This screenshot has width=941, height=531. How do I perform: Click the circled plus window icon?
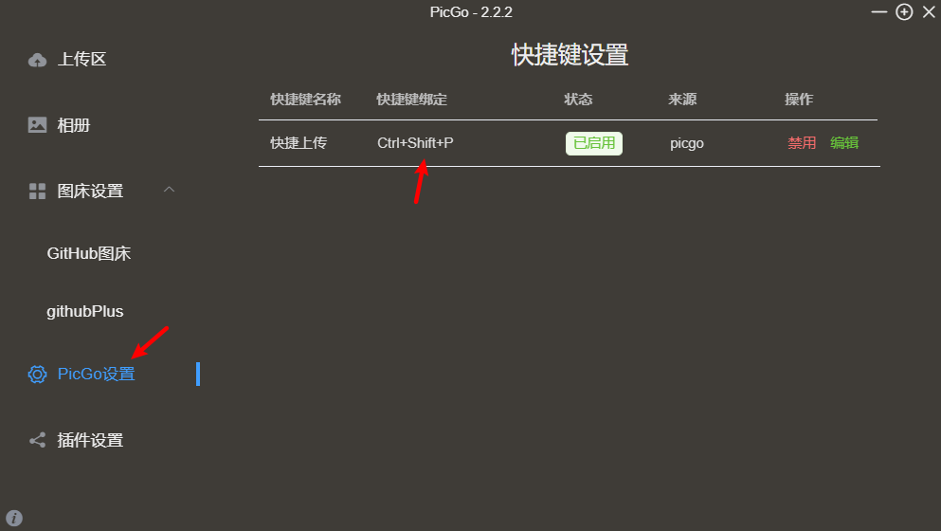click(x=904, y=12)
